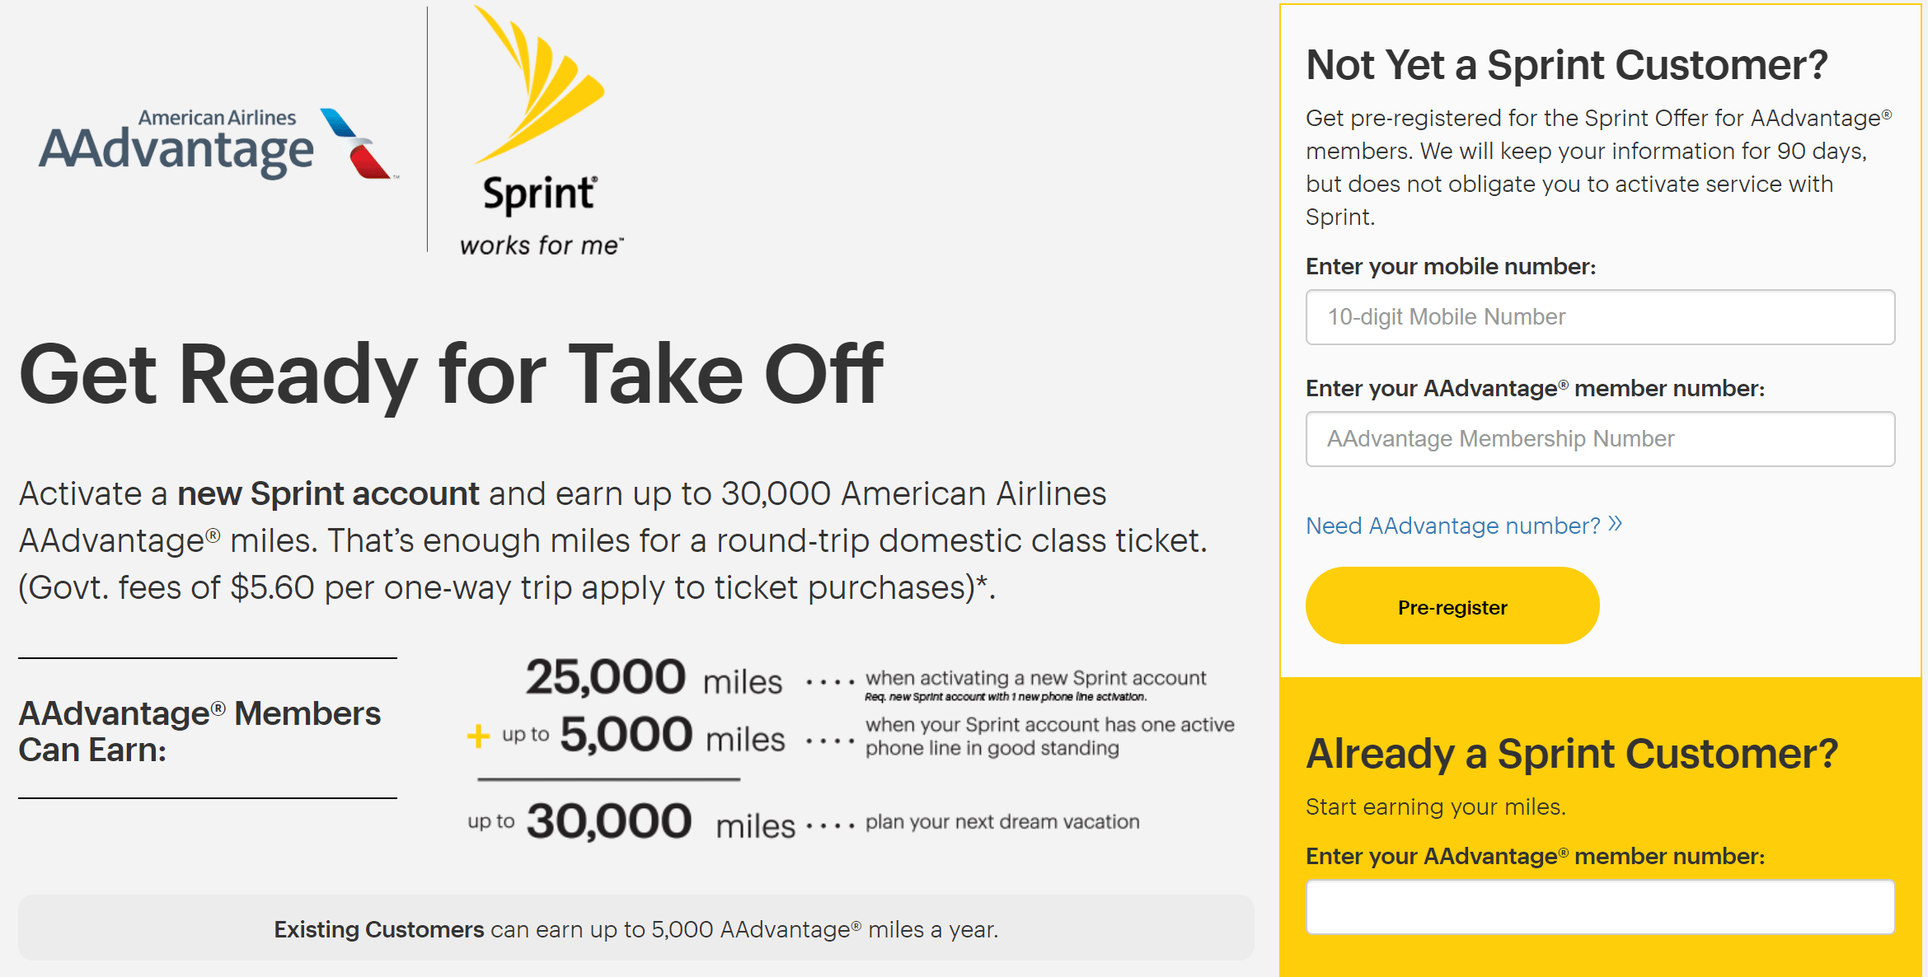Focus the AAdvantage Membership Number field
1928x977 pixels.
1600,439
